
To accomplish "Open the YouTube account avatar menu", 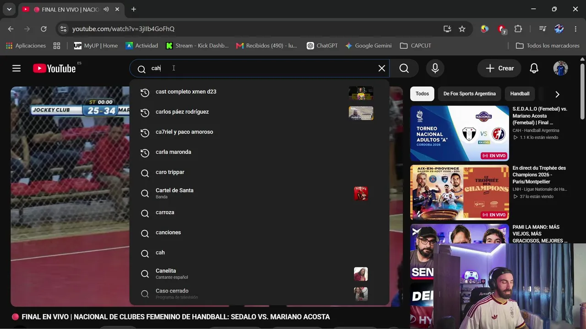I will pos(560,69).
